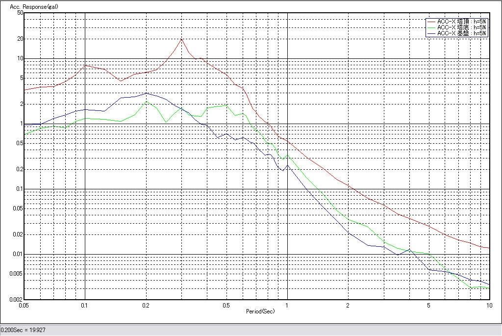The height and width of the screenshot is (336, 502).
Task: Click the 0.5 tick label on period axis
Action: [x=226, y=306]
